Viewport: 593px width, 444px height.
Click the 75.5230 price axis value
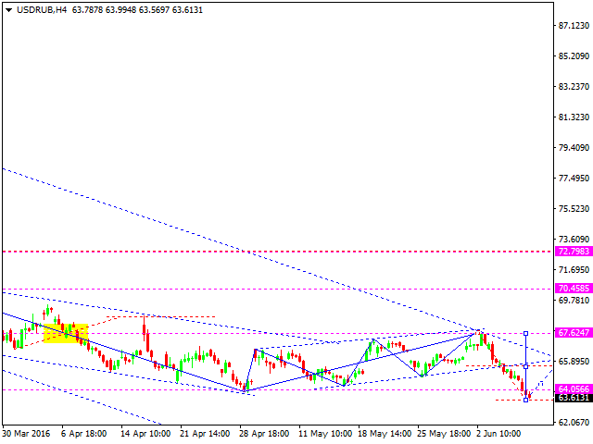[x=574, y=208]
